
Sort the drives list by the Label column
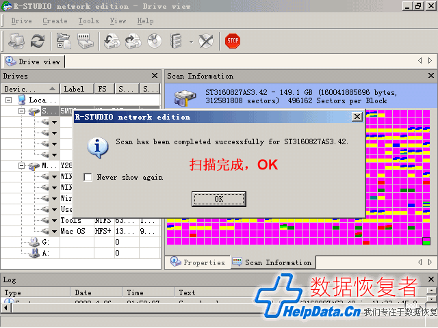pyautogui.click(x=74, y=89)
